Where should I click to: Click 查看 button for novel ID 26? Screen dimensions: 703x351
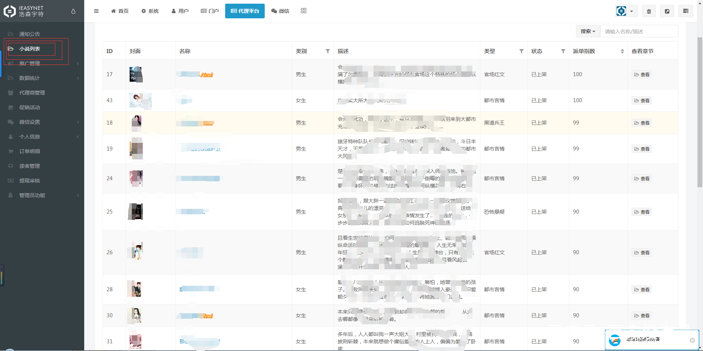[x=641, y=252]
